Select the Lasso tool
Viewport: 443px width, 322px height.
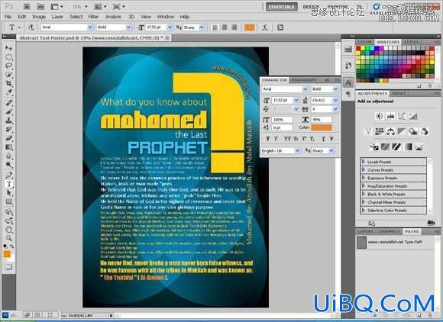pos(8,66)
